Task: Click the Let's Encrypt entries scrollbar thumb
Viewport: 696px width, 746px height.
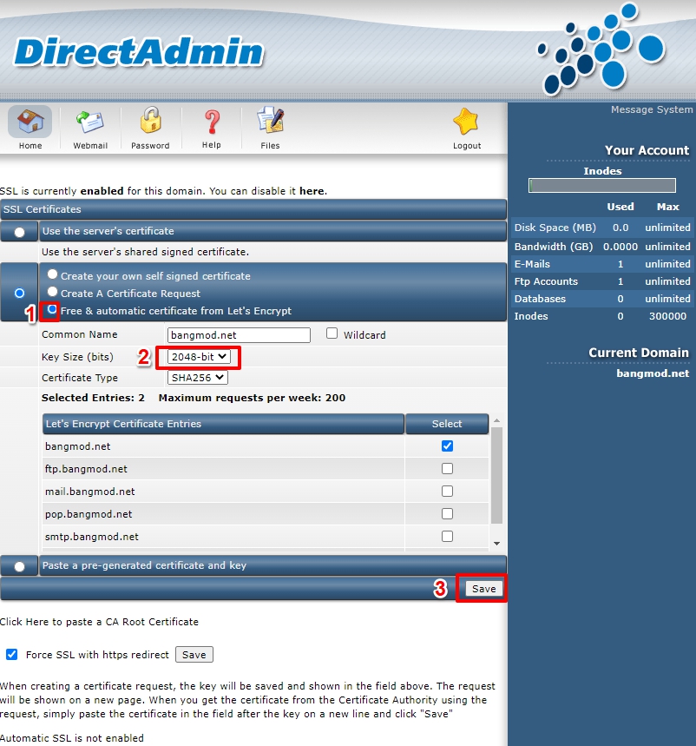Action: pyautogui.click(x=496, y=476)
